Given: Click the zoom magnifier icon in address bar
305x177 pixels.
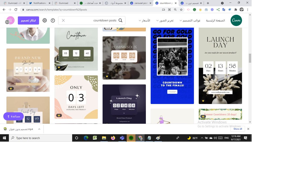Looking at the screenshot, I should [x=175, y=9].
